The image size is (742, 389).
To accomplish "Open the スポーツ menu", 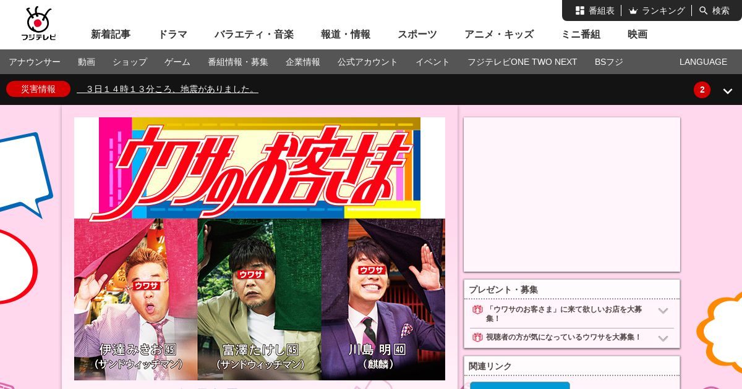I will [x=417, y=35].
